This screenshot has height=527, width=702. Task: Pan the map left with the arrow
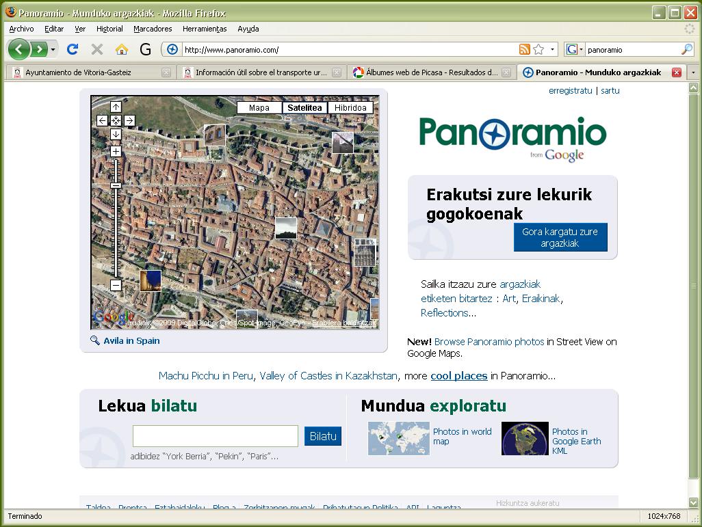tap(102, 120)
